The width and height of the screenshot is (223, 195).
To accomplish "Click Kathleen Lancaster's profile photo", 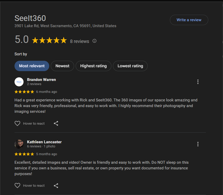I will pyautogui.click(x=19, y=144).
